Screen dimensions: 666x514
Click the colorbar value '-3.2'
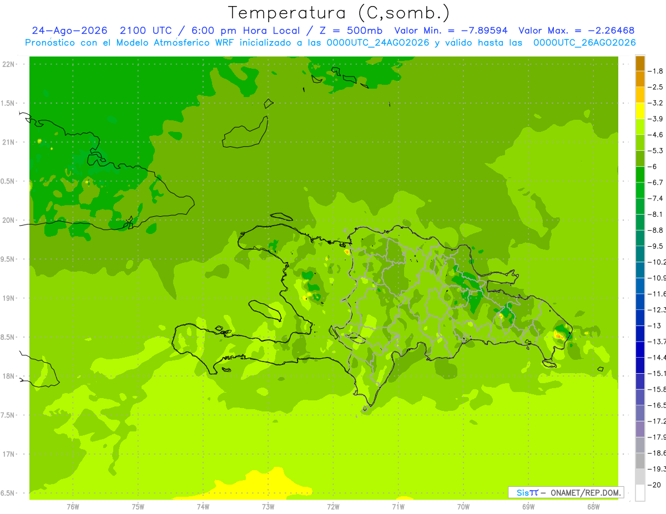[x=655, y=103]
